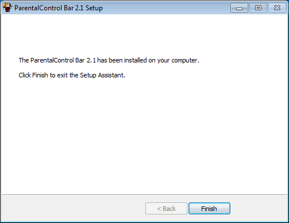Open the ParentalControl Bar title bar icon menu
Image resolution: width=289 pixels, height=223 pixels.
(7, 7)
